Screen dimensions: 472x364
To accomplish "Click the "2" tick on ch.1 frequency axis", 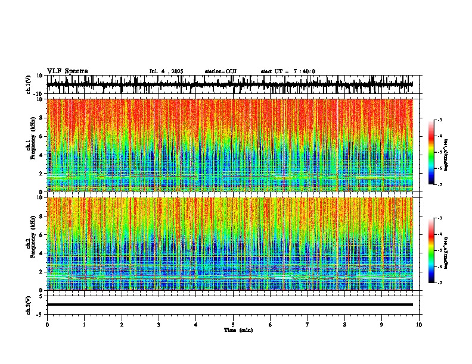I will click(42, 174).
